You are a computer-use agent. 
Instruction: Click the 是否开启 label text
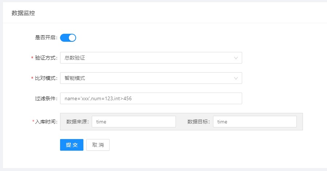click(x=46, y=37)
